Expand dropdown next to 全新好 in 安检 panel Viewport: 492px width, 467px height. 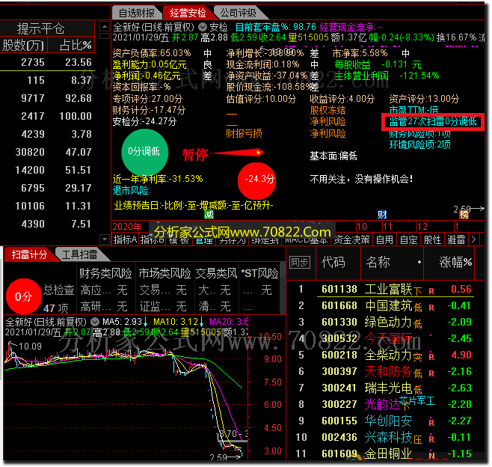[203, 27]
